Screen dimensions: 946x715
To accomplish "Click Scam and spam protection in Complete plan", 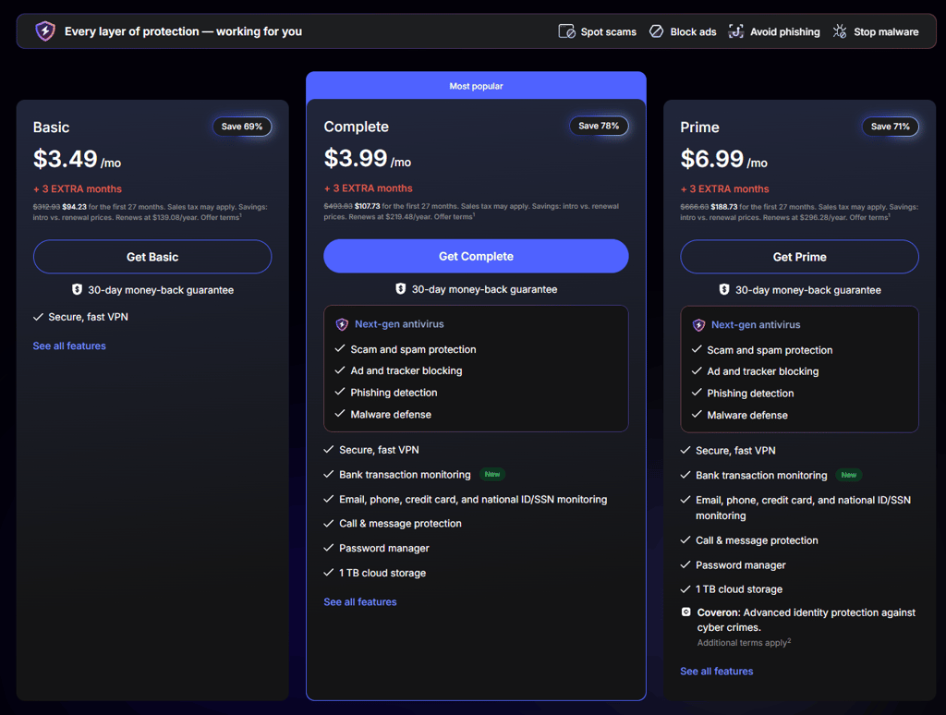I will point(413,349).
